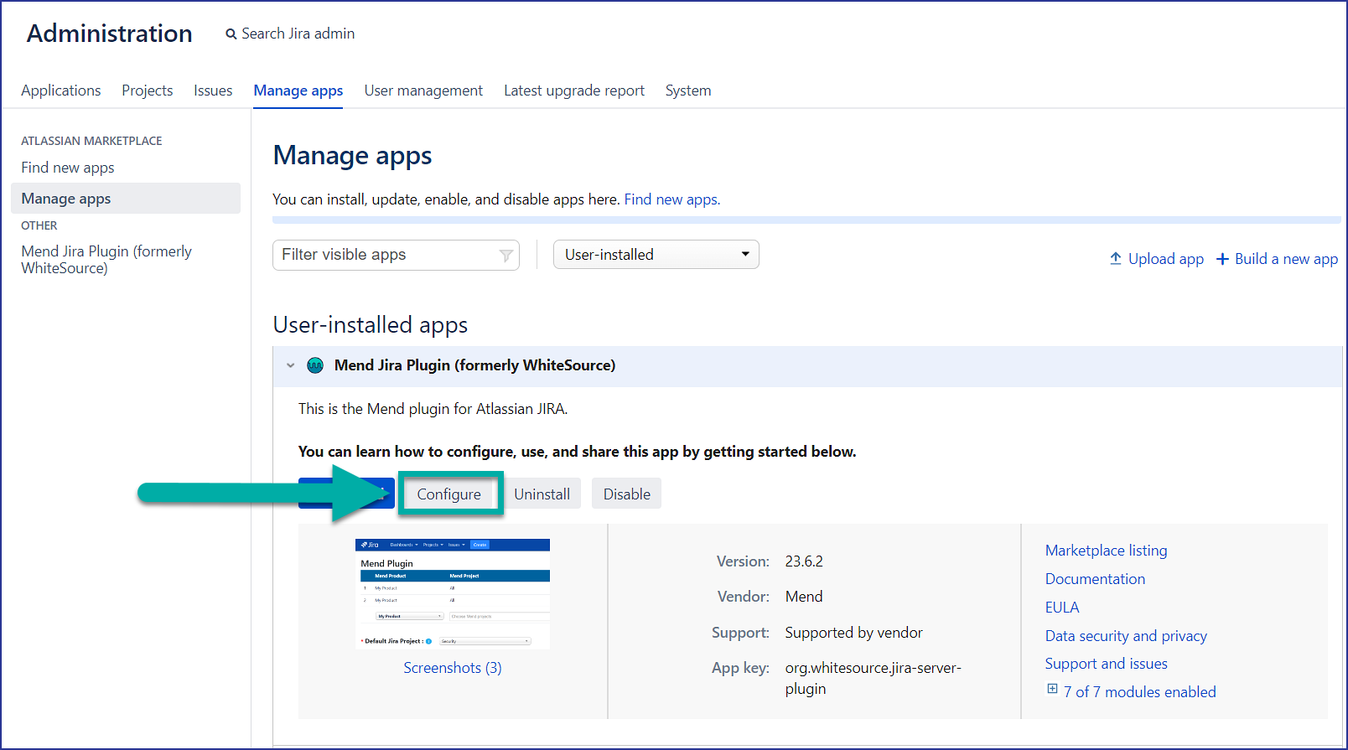Image resolution: width=1348 pixels, height=750 pixels.
Task: Focus the Filter visible apps field
Action: (386, 255)
